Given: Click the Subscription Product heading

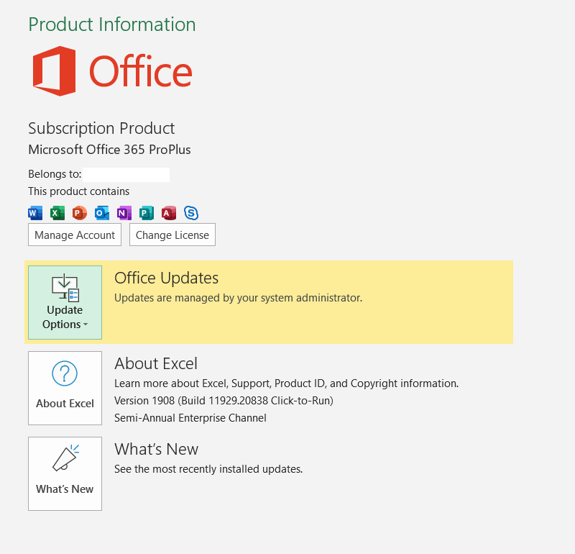Looking at the screenshot, I should point(101,129).
